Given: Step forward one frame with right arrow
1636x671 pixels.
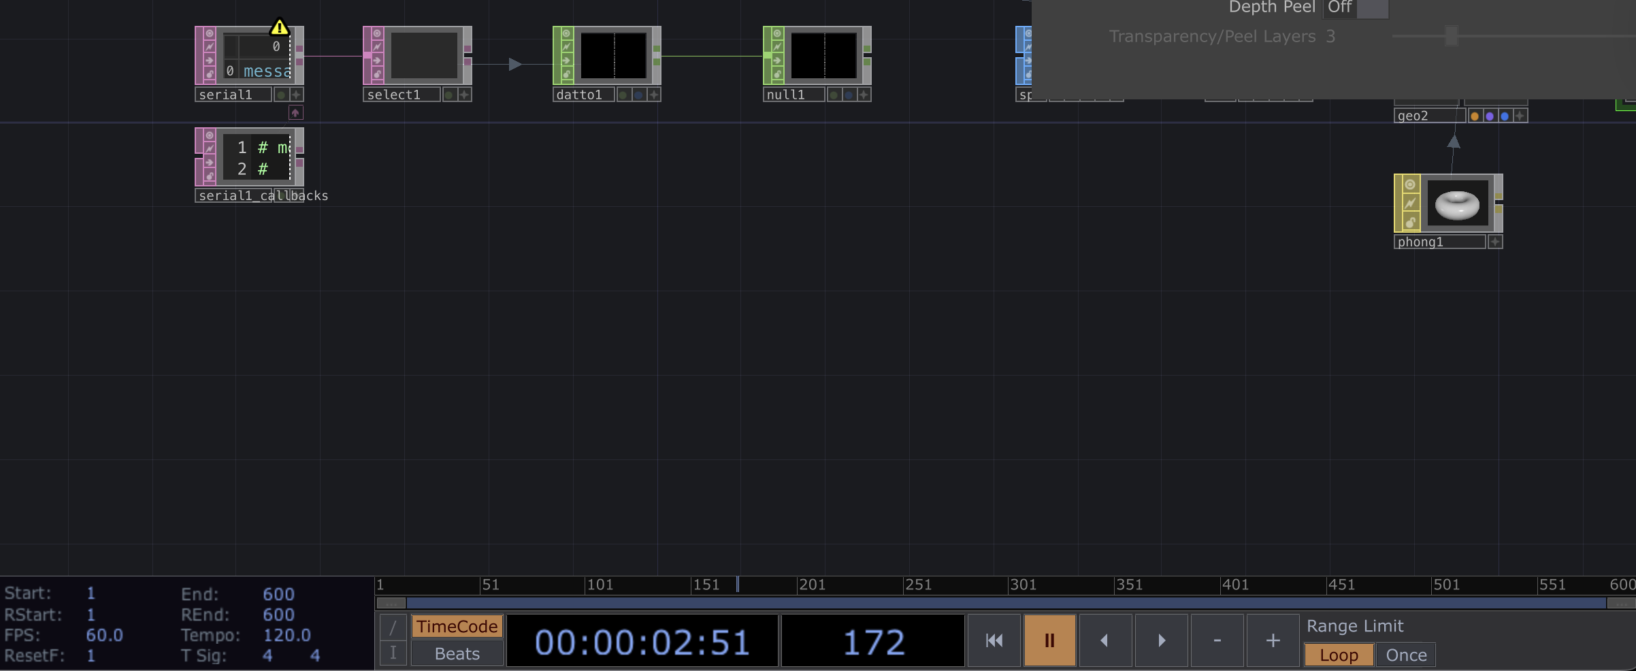Looking at the screenshot, I should [1161, 640].
